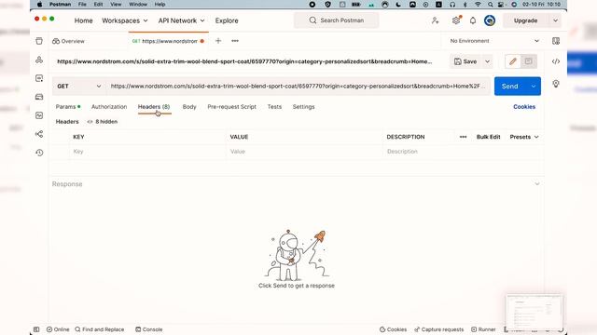Click the invite collaborators icon
The image size is (597, 335).
[436, 20]
